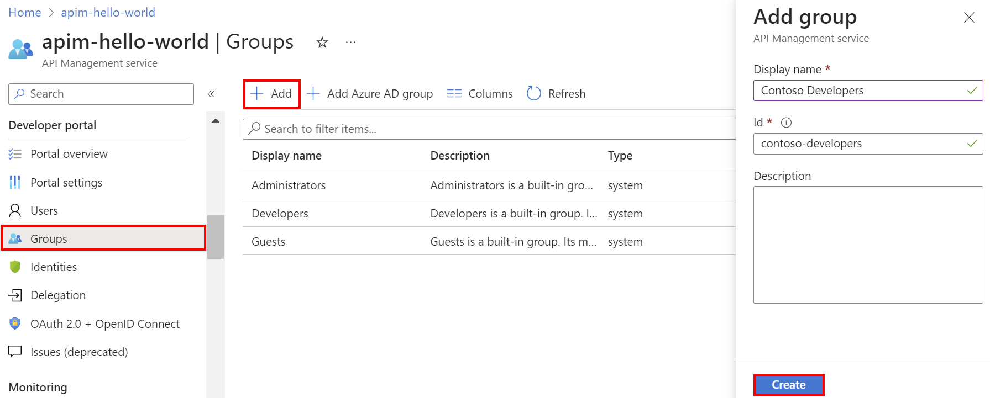Close the Add group panel
990x398 pixels.
pos(969,18)
